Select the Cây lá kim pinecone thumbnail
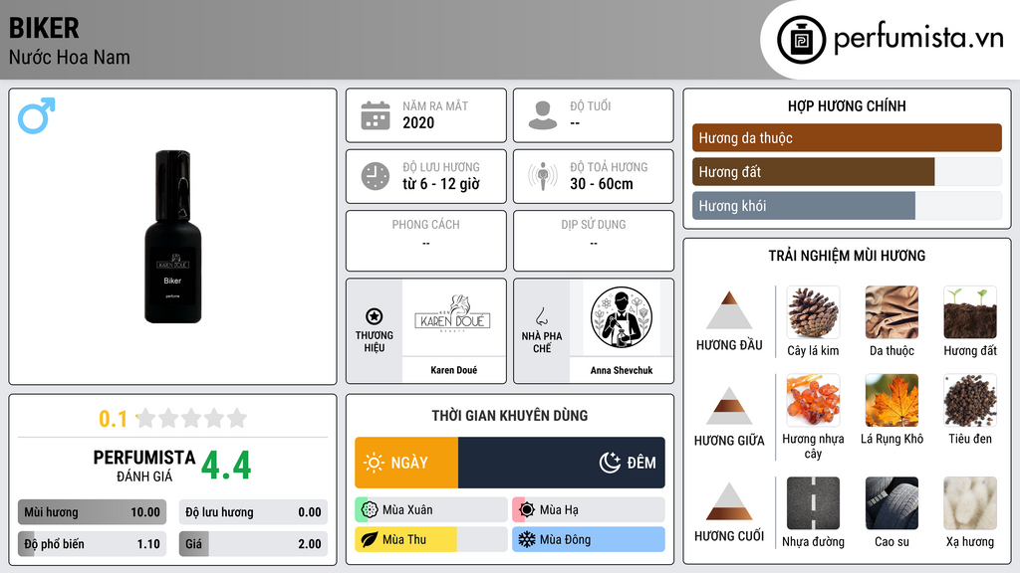1020x573 pixels. 813,312
